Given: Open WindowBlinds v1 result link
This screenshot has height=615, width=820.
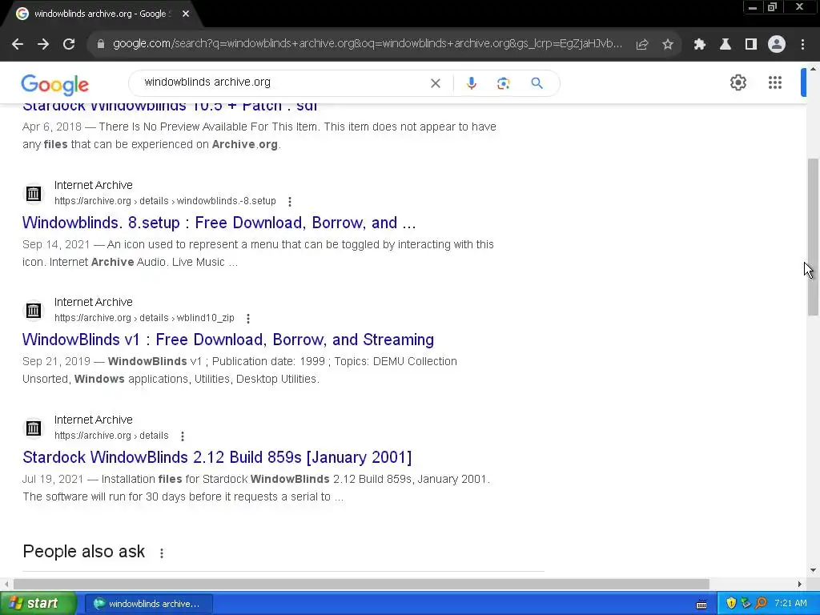Looking at the screenshot, I should point(228,340).
